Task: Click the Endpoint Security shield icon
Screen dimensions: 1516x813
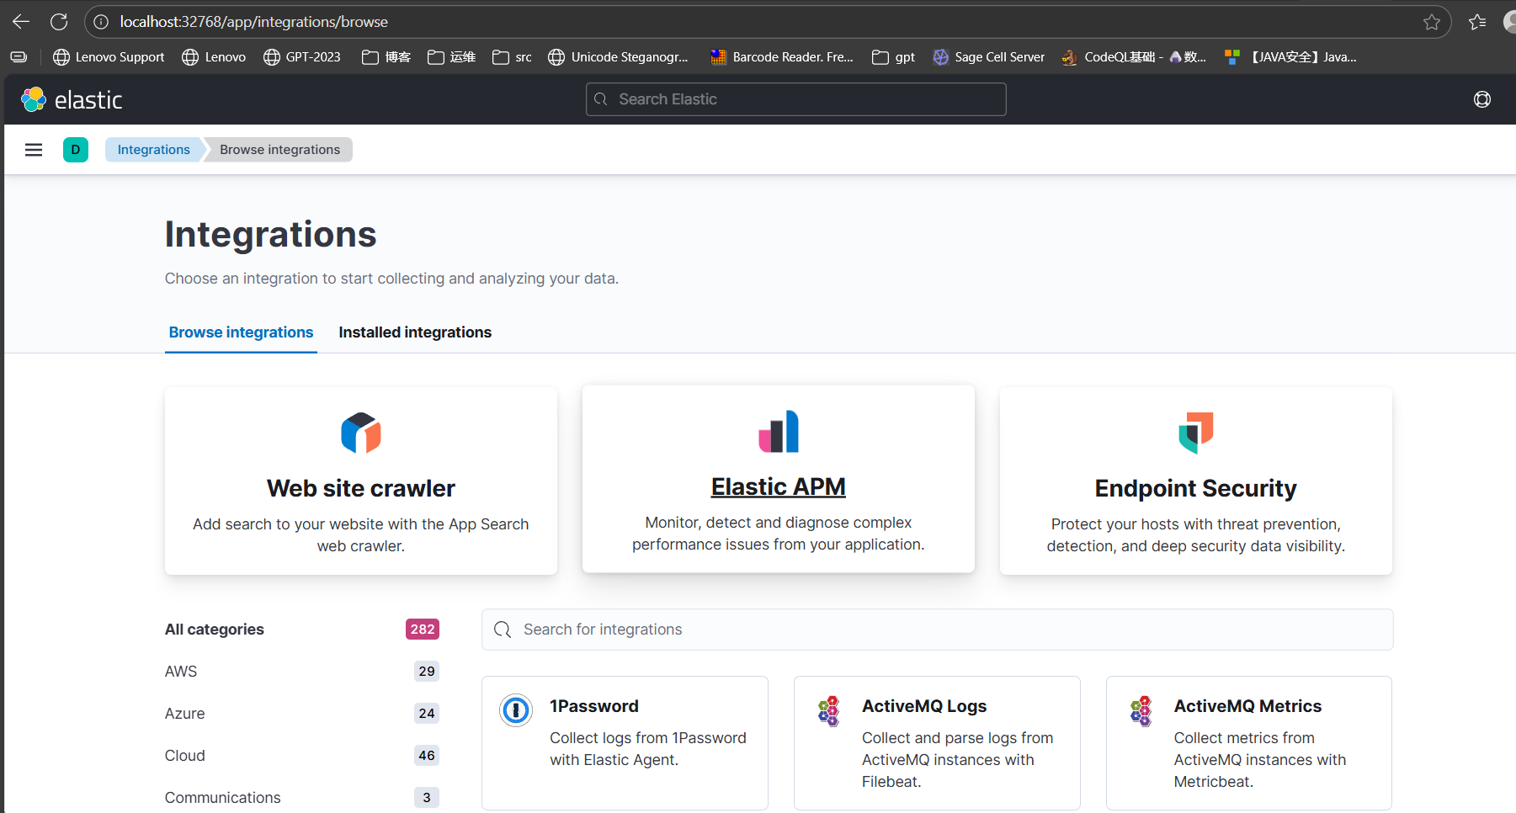Action: [1195, 433]
